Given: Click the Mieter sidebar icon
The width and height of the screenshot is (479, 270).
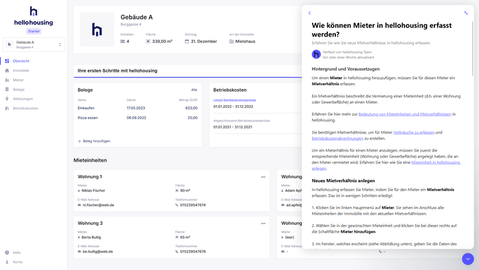Looking at the screenshot, I should [x=7, y=80].
